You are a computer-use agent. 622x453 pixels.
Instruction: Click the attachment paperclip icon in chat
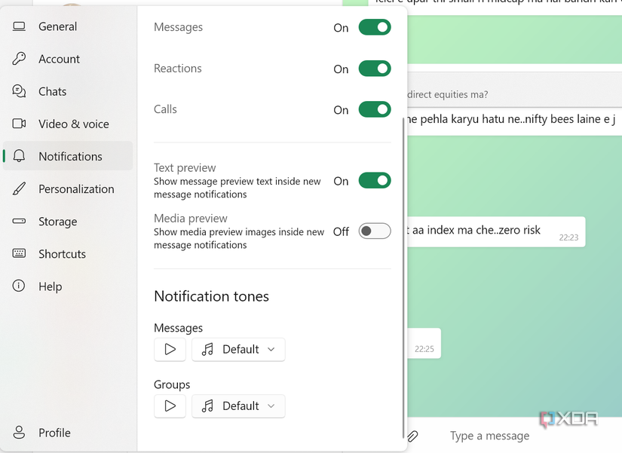tap(413, 436)
